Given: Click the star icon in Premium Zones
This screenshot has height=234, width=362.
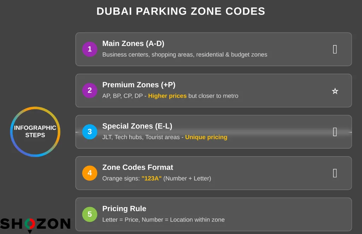Looking at the screenshot, I should tap(335, 91).
